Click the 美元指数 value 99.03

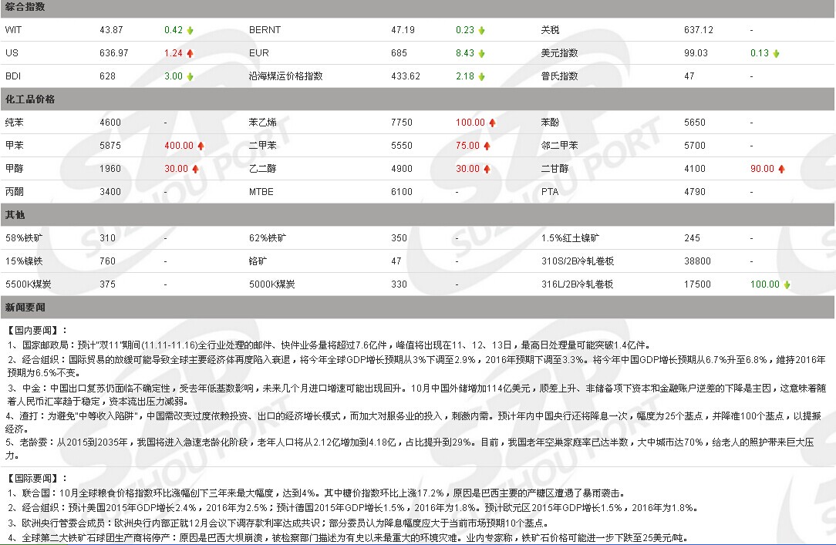click(x=696, y=52)
